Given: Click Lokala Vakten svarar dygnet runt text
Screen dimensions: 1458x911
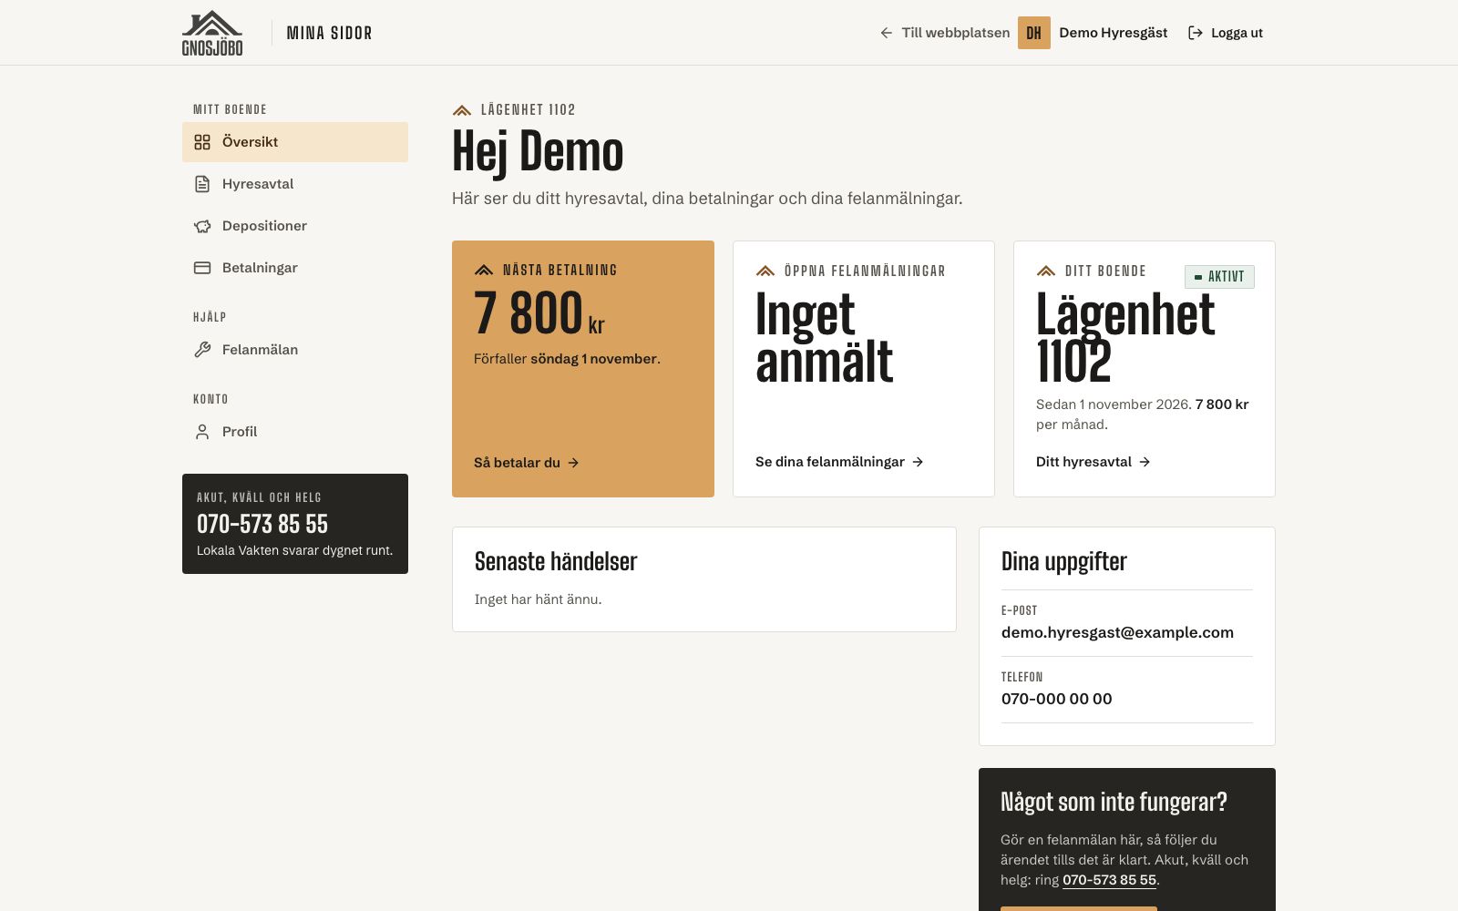Looking at the screenshot, I should click(295, 550).
